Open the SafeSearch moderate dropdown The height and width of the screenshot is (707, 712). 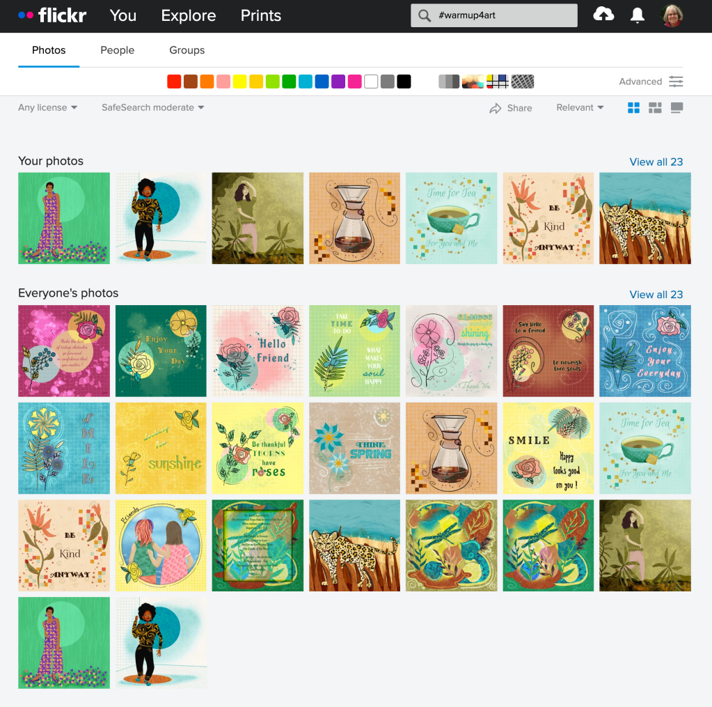tap(153, 108)
